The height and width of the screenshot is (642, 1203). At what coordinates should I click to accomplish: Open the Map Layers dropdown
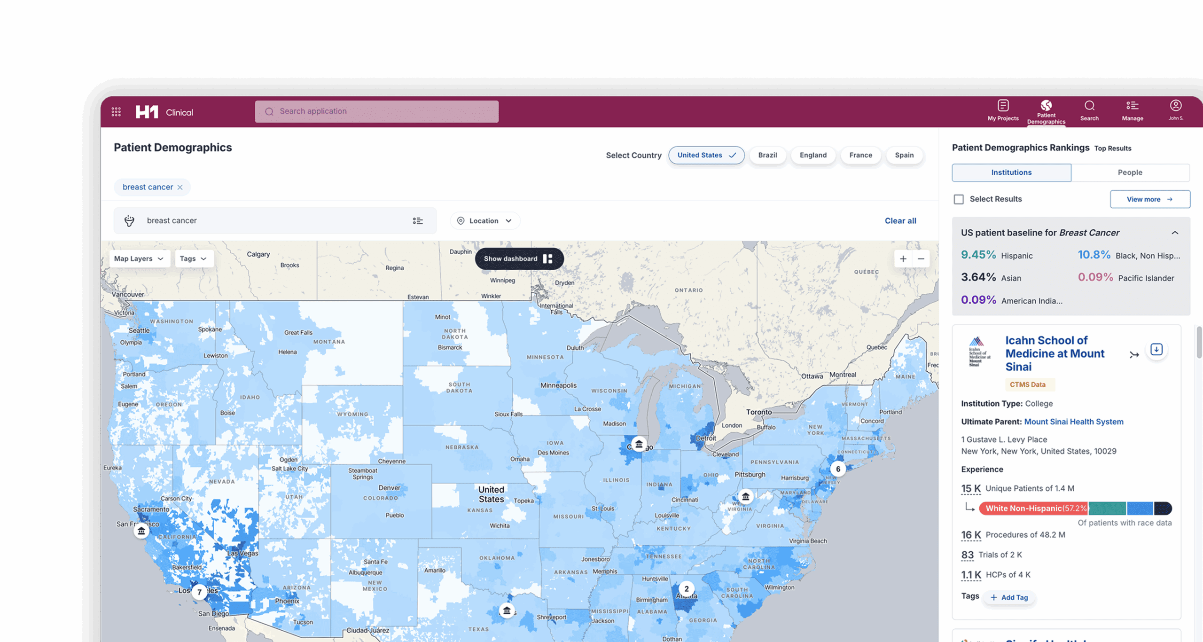pyautogui.click(x=139, y=259)
